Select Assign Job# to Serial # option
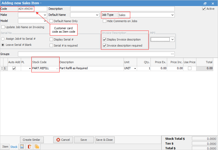Screen dimensions: 218x150 tap(3, 39)
